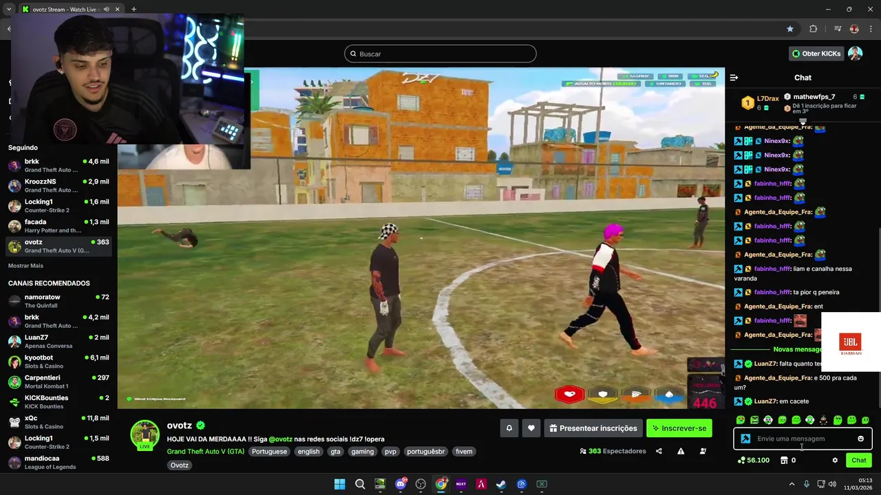Image resolution: width=881 pixels, height=495 pixels.
Task: Click the green Inscrever-se button
Action: pos(679,428)
